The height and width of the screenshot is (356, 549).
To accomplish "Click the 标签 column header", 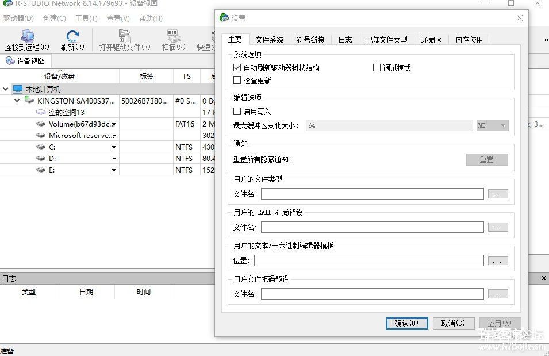I will click(147, 76).
